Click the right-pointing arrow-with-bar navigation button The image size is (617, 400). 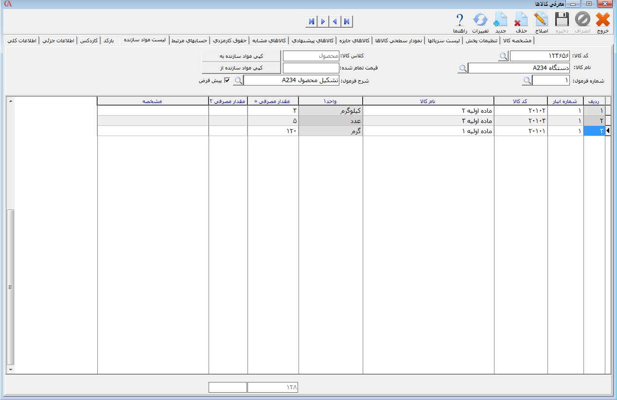(311, 21)
